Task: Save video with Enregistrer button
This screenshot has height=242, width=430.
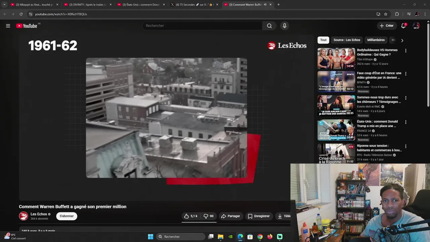Action: (259, 216)
